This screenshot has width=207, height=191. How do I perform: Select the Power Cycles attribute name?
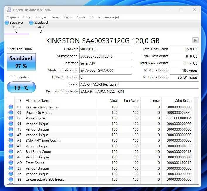[36, 118]
